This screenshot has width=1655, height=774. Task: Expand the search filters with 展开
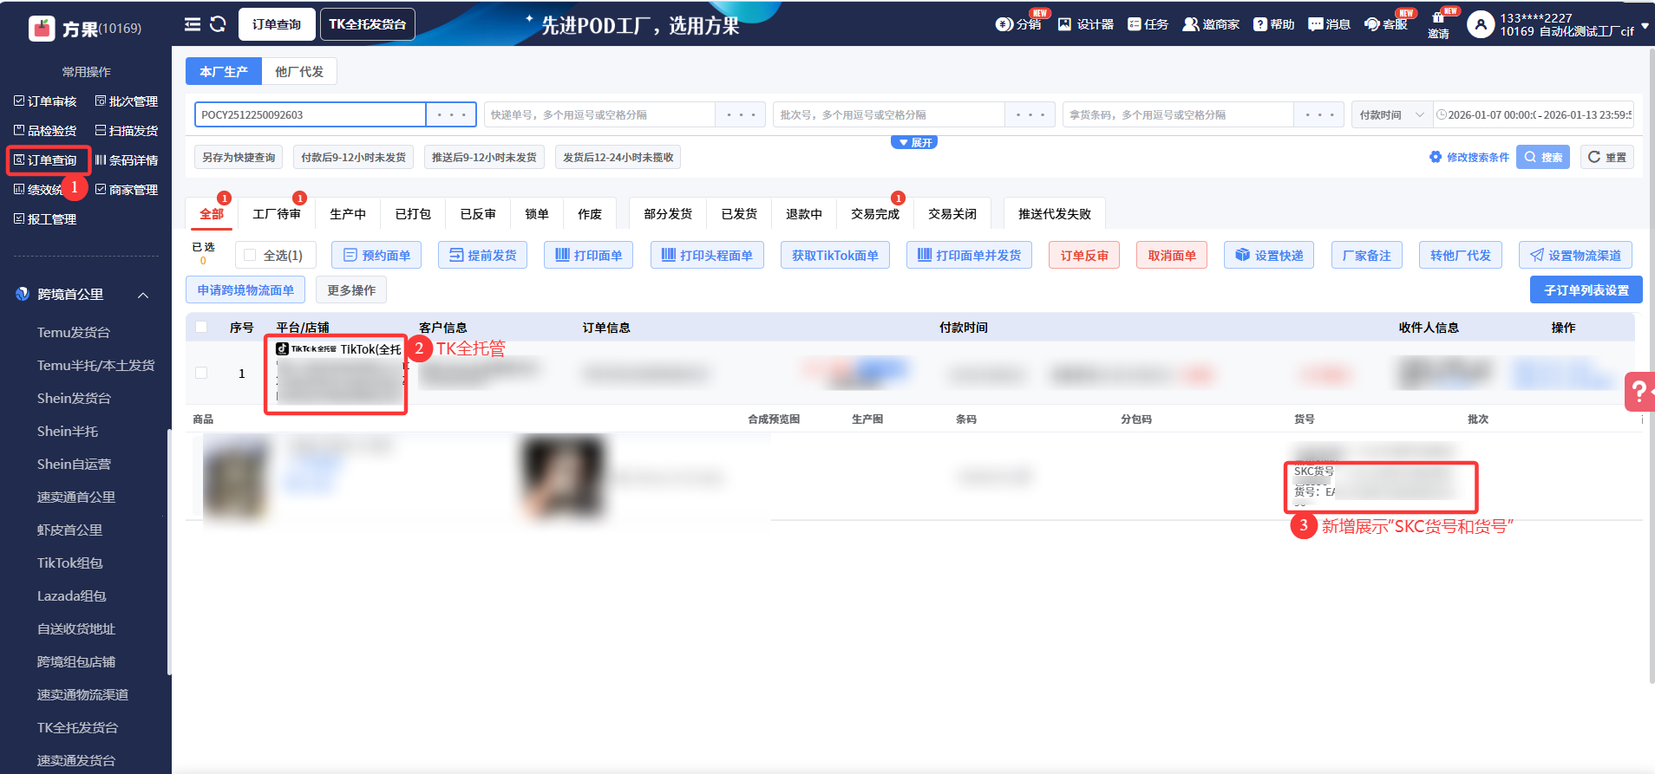(x=914, y=142)
